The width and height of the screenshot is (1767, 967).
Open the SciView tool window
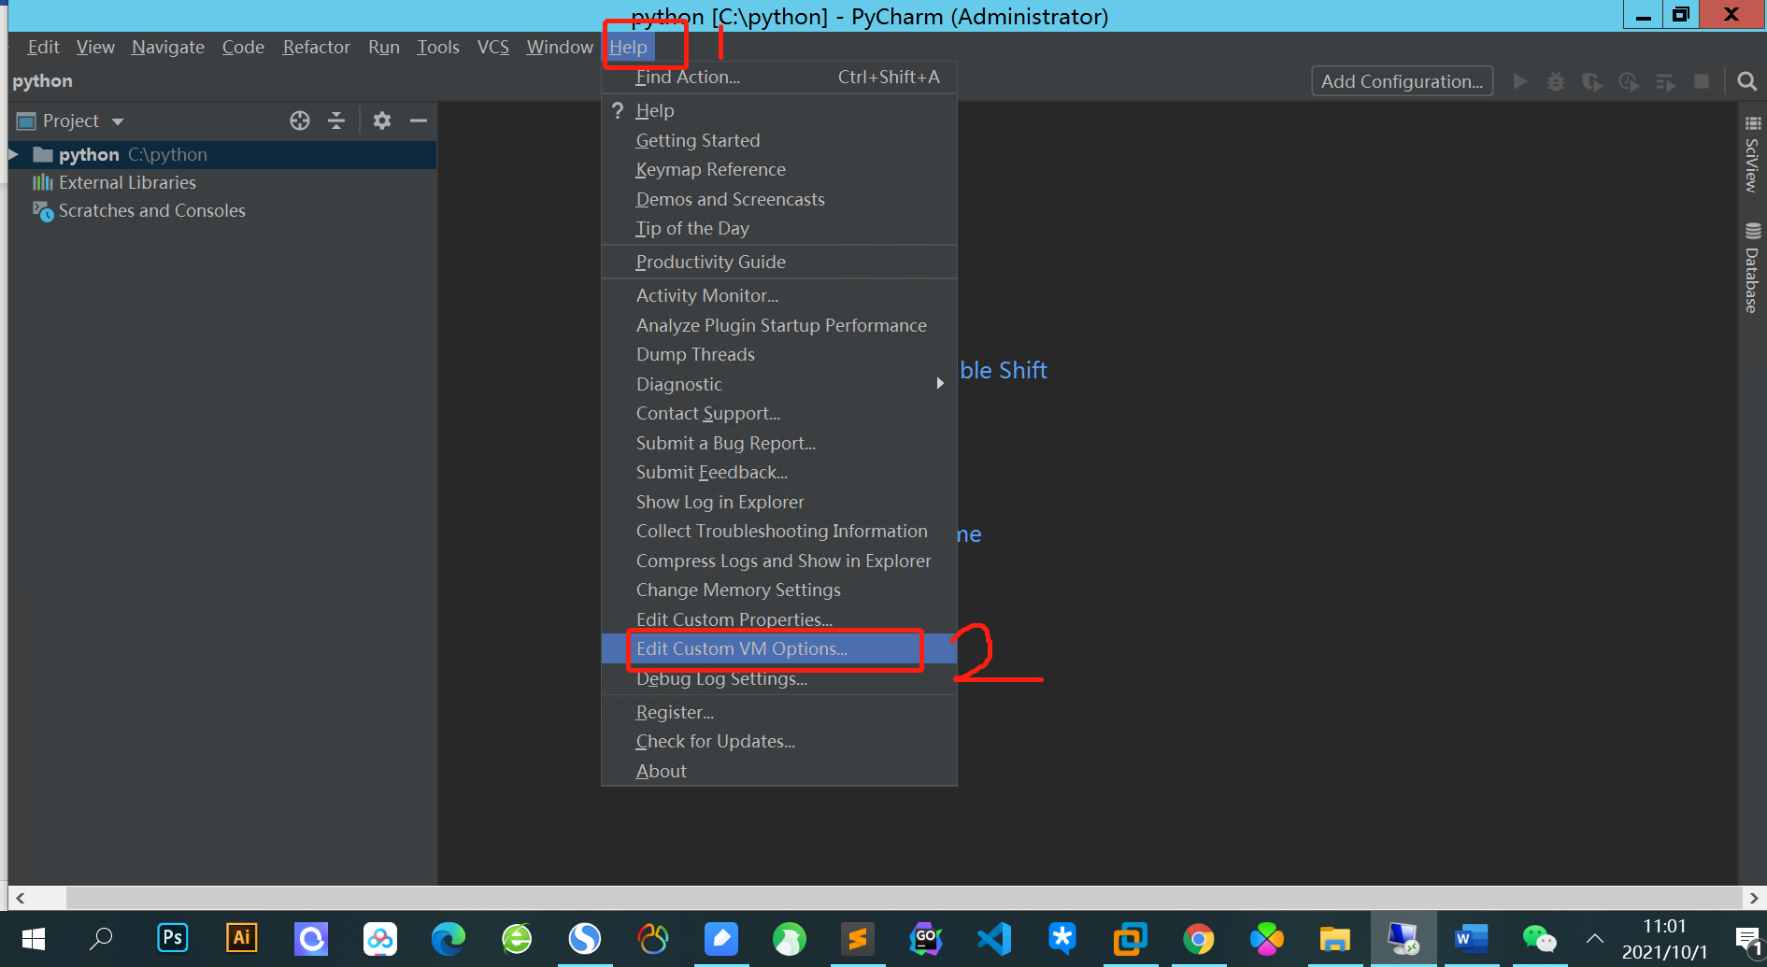pos(1752,154)
